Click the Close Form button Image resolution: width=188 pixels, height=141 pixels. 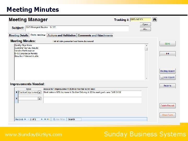coord(167,115)
